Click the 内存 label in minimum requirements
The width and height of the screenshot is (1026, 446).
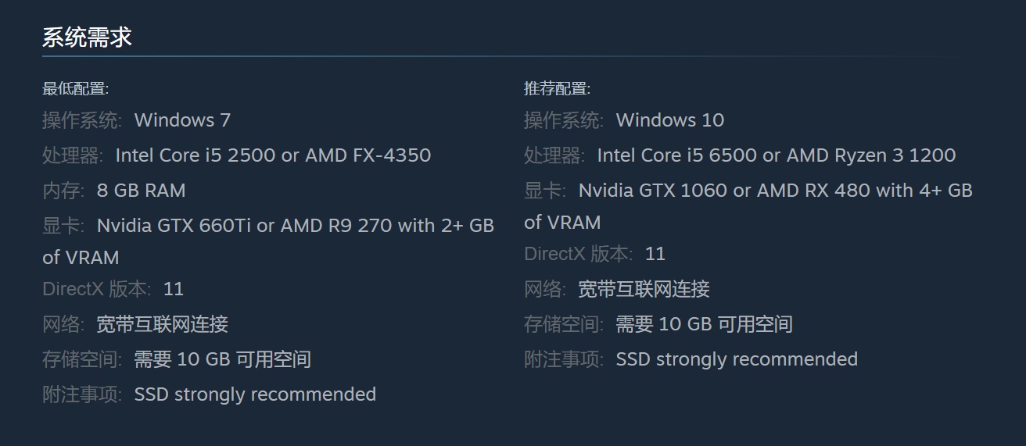pos(63,191)
